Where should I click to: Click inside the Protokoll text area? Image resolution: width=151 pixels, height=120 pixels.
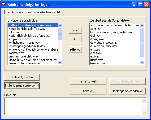tap(73, 106)
